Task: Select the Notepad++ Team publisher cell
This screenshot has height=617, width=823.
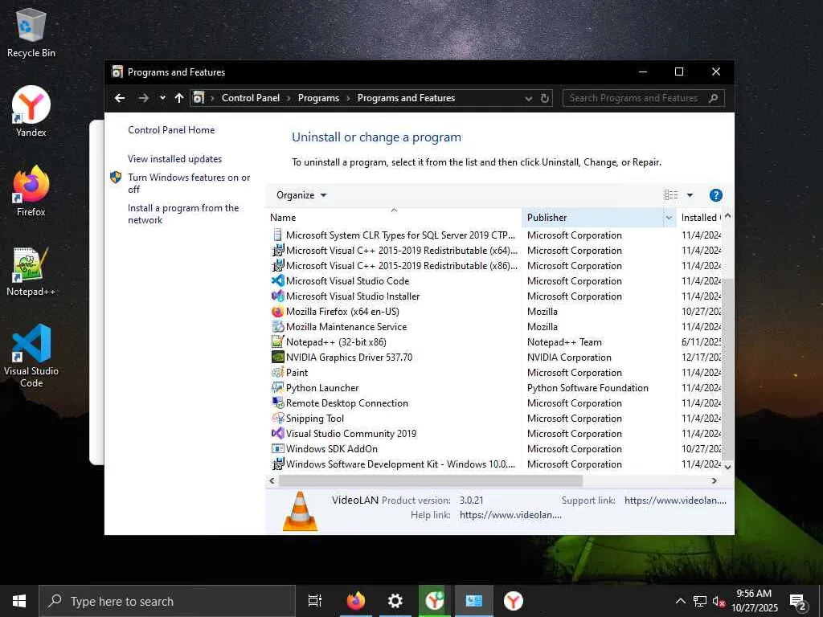Action: coord(564,342)
